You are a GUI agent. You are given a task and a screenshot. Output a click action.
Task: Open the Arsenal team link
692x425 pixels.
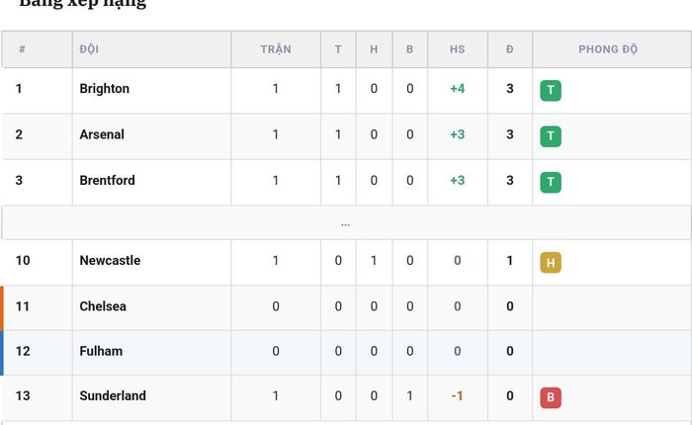tap(102, 134)
